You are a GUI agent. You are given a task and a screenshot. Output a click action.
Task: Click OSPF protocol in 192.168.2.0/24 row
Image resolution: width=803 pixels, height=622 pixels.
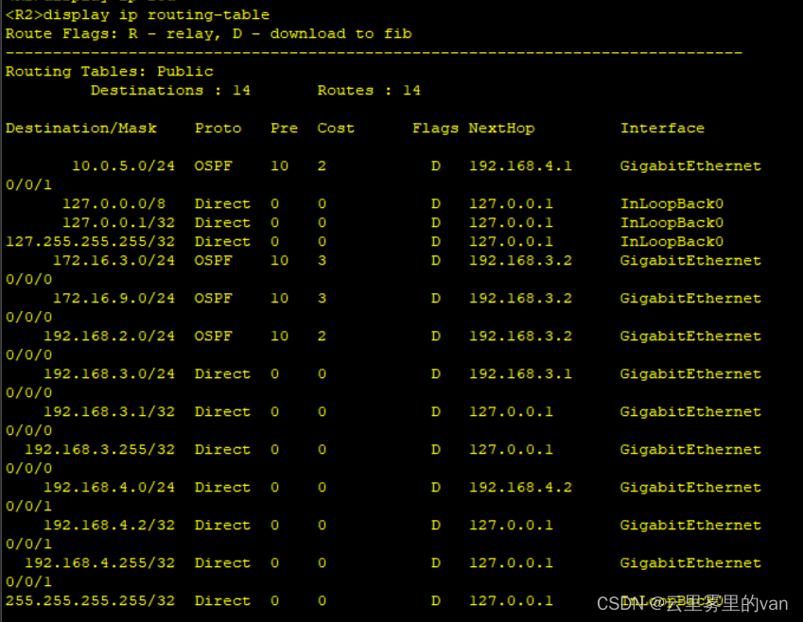(213, 337)
